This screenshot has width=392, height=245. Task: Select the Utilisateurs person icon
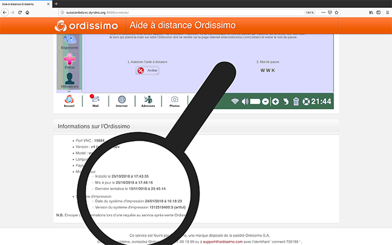[69, 80]
